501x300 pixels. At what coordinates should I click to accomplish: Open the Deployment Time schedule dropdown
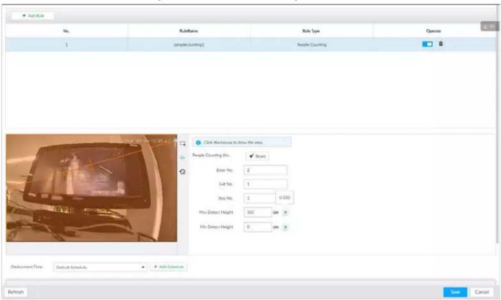(x=100, y=267)
